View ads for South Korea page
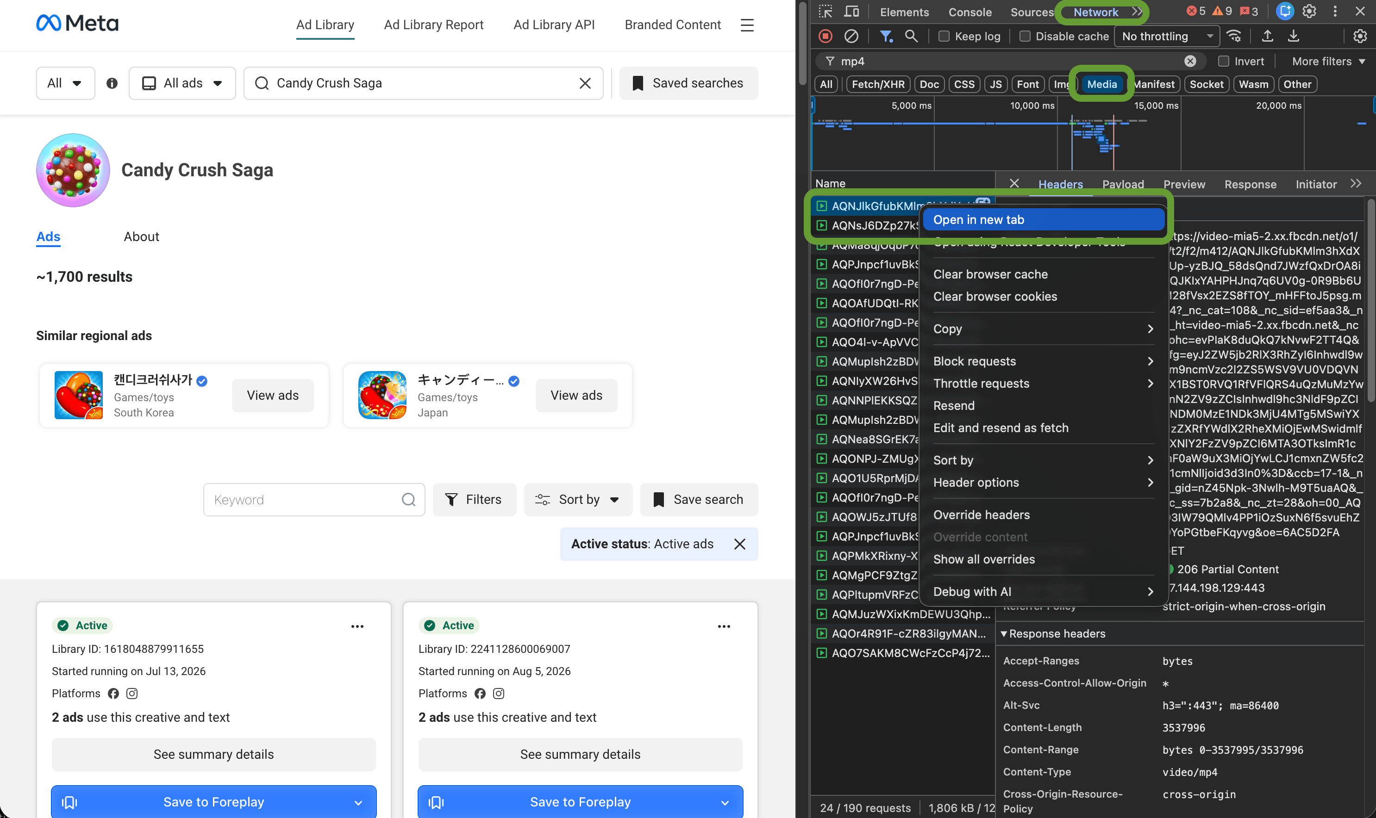 [272, 395]
